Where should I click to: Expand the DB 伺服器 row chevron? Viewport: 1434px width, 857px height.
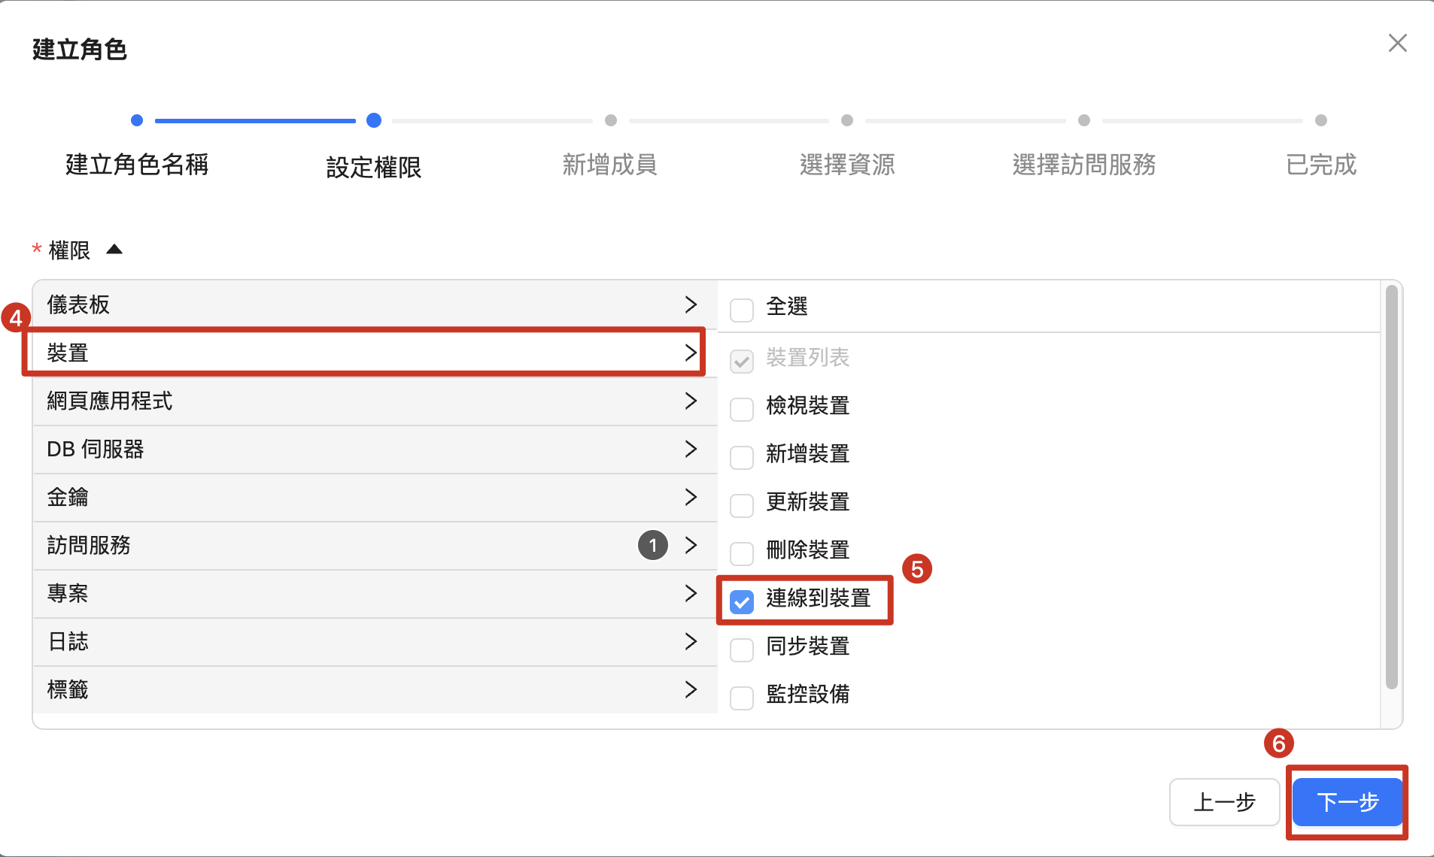[691, 449]
